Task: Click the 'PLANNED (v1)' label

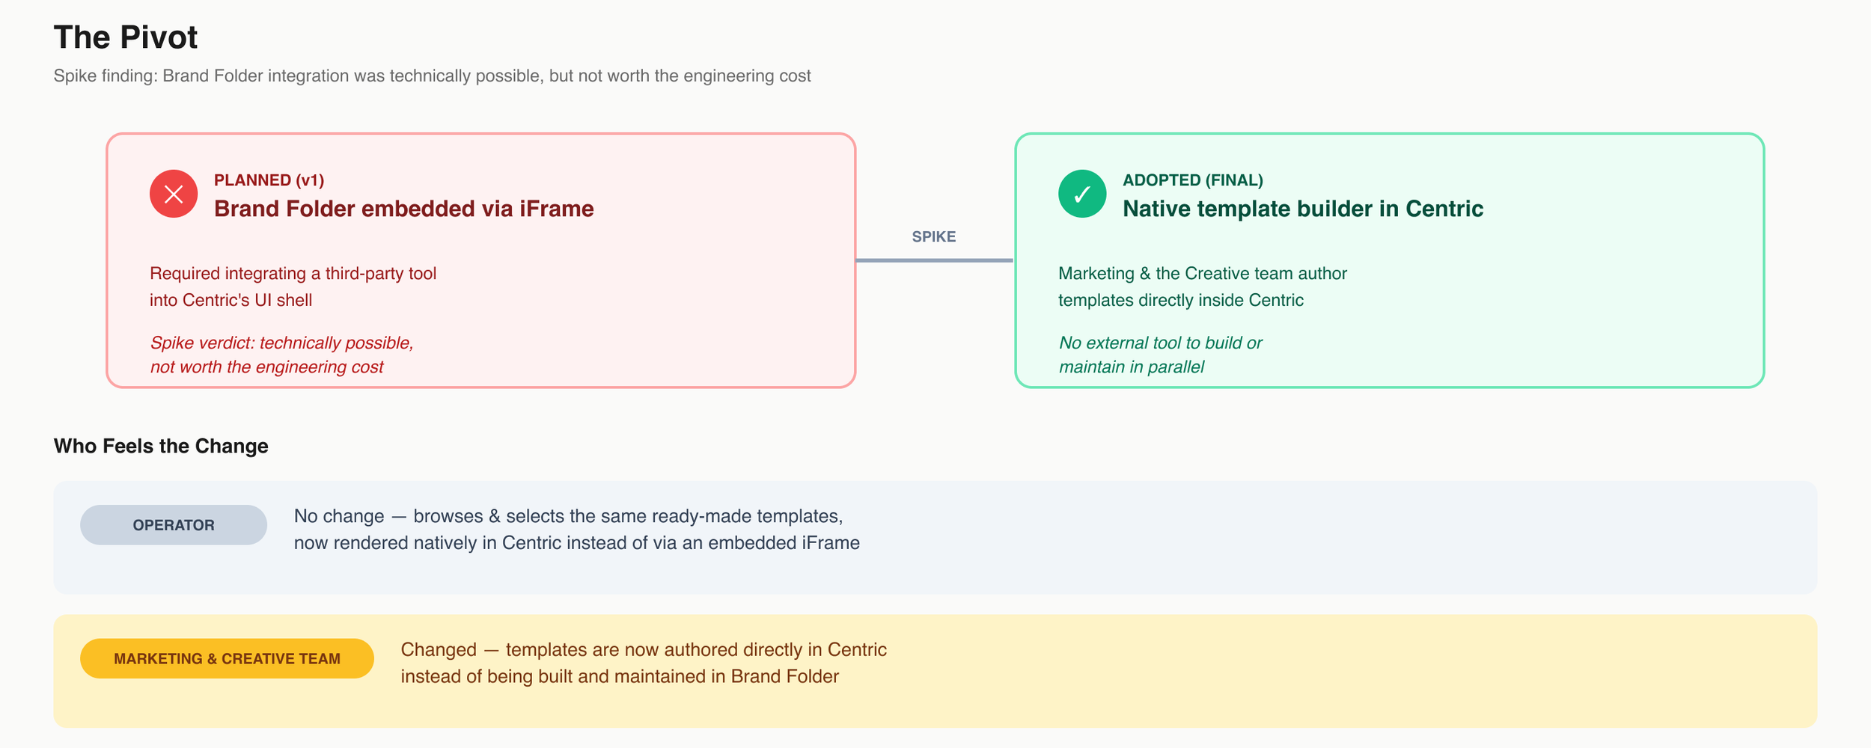Action: 269,180
